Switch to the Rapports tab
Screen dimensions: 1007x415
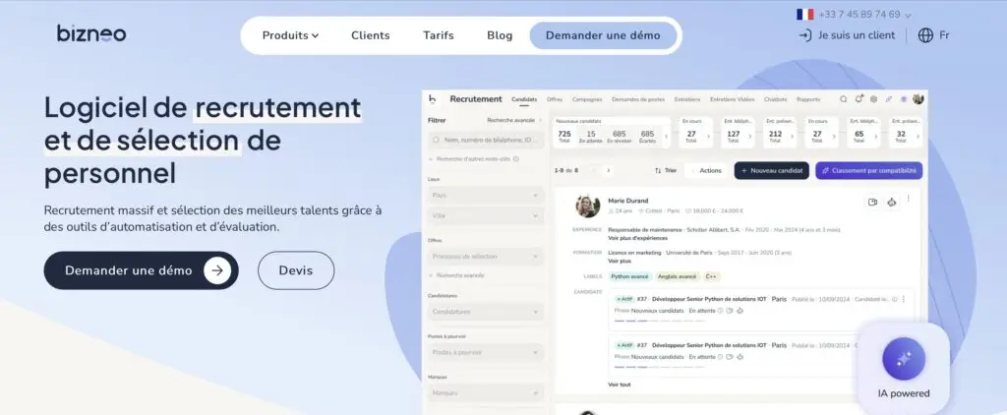point(808,99)
